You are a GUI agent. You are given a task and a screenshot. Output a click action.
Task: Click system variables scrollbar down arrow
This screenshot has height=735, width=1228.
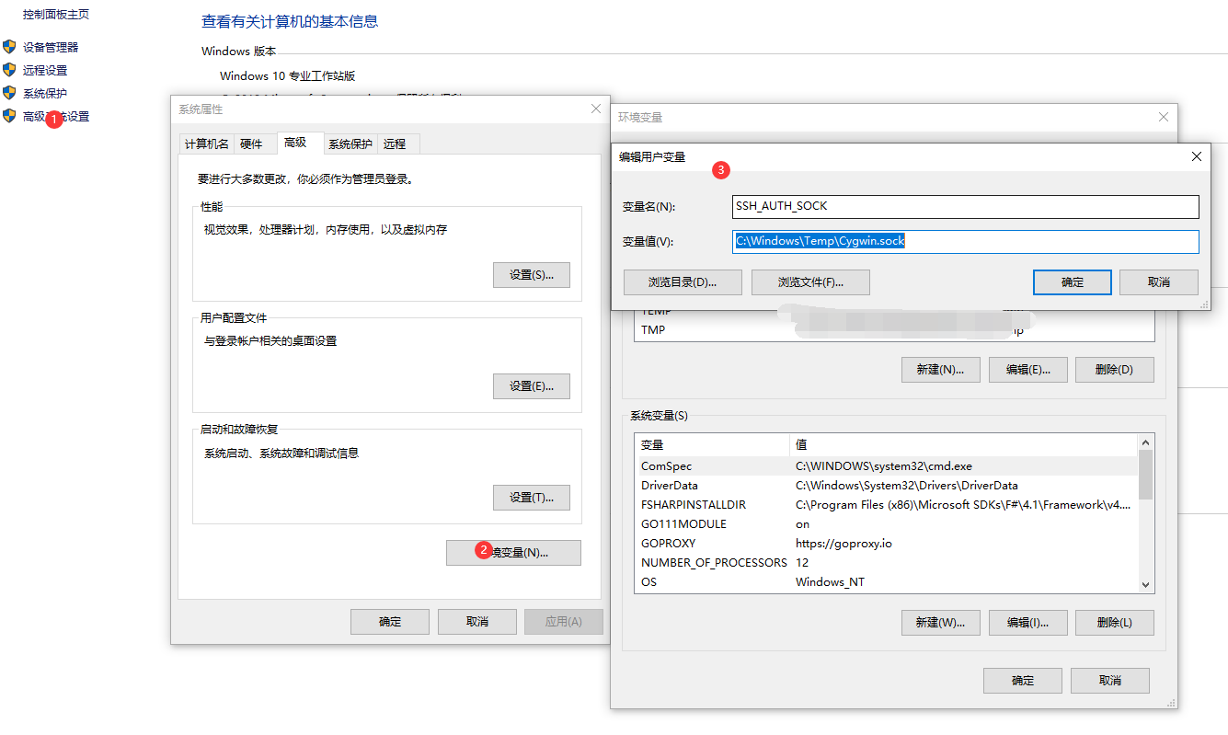[1145, 584]
